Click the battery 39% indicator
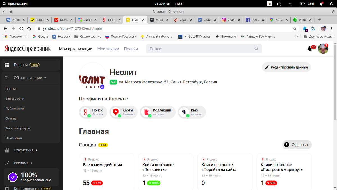This screenshot has width=337, height=190. (307, 4)
